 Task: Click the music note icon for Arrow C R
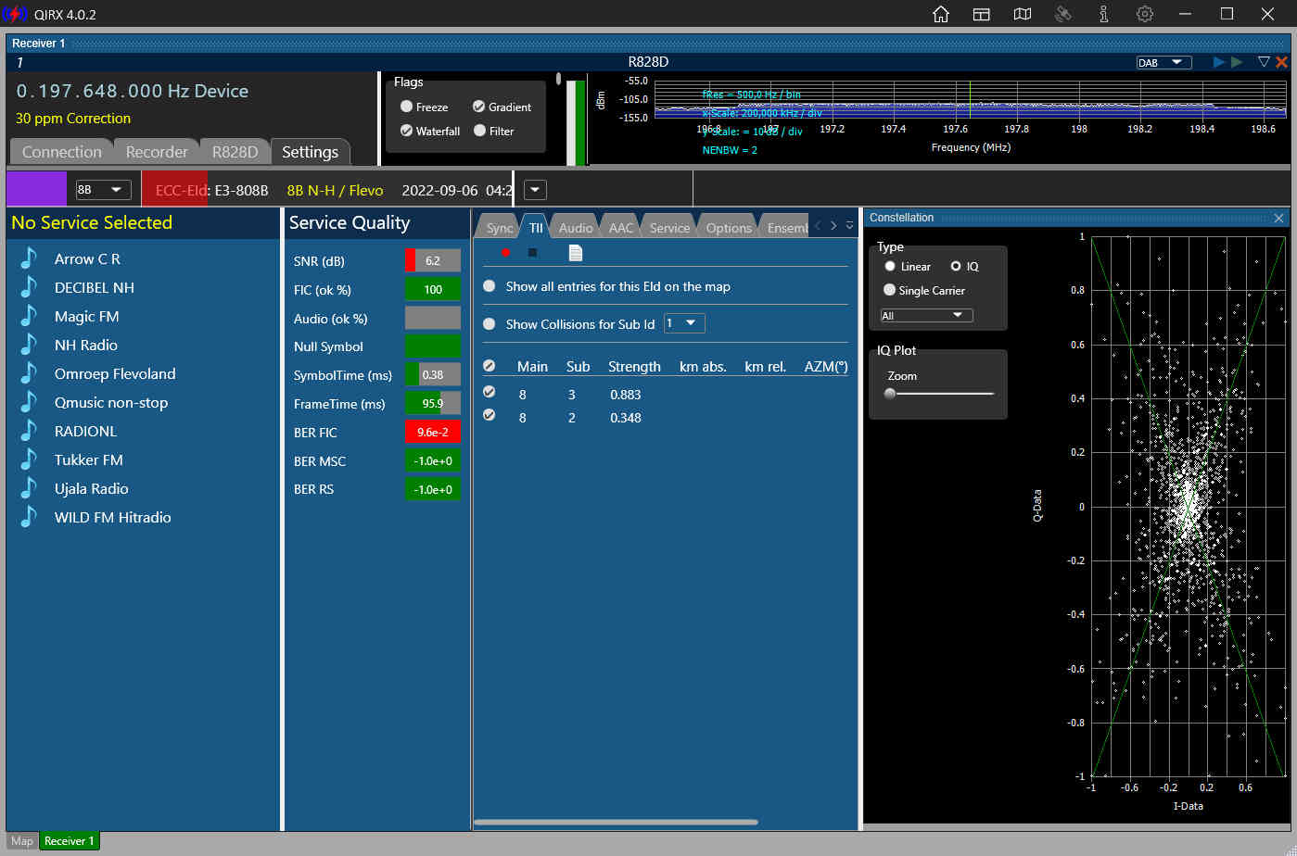point(29,258)
